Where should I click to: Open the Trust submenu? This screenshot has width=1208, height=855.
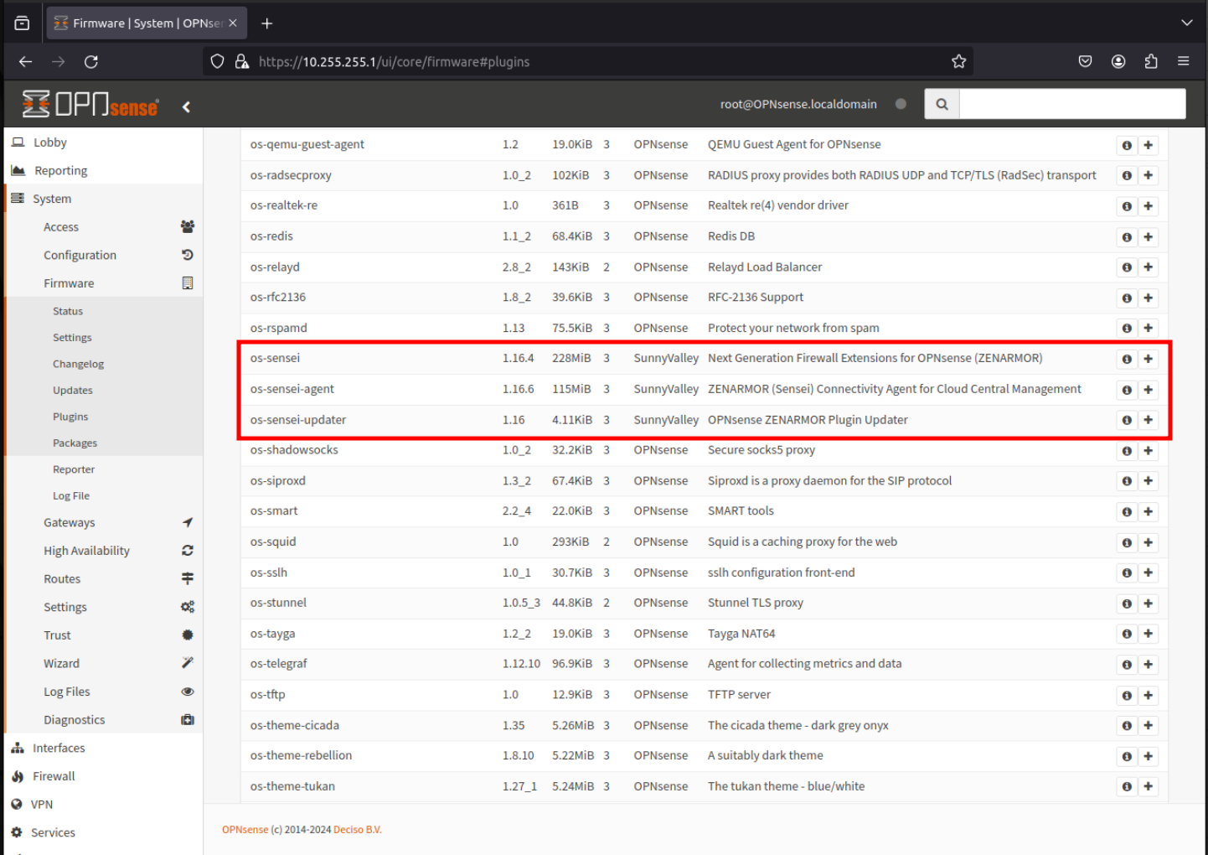click(103, 635)
